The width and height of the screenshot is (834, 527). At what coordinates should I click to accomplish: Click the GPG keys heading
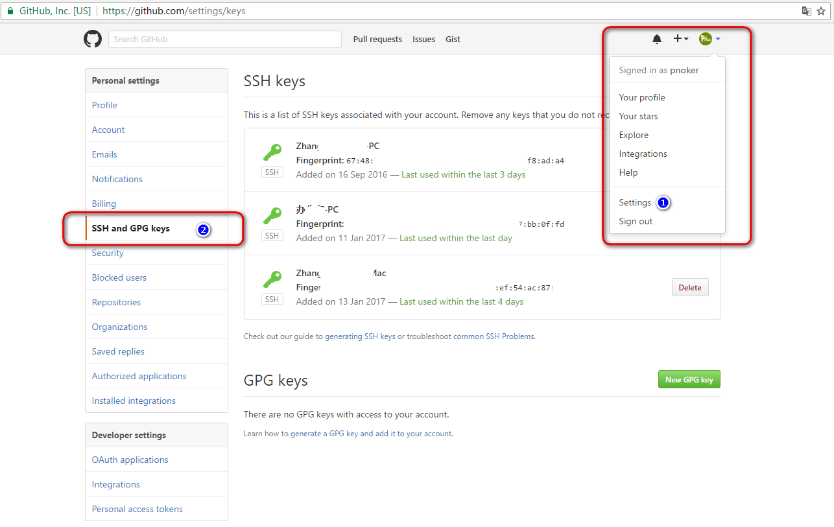tap(276, 381)
